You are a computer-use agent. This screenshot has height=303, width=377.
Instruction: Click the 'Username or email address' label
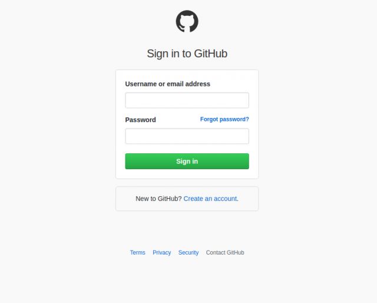167,84
